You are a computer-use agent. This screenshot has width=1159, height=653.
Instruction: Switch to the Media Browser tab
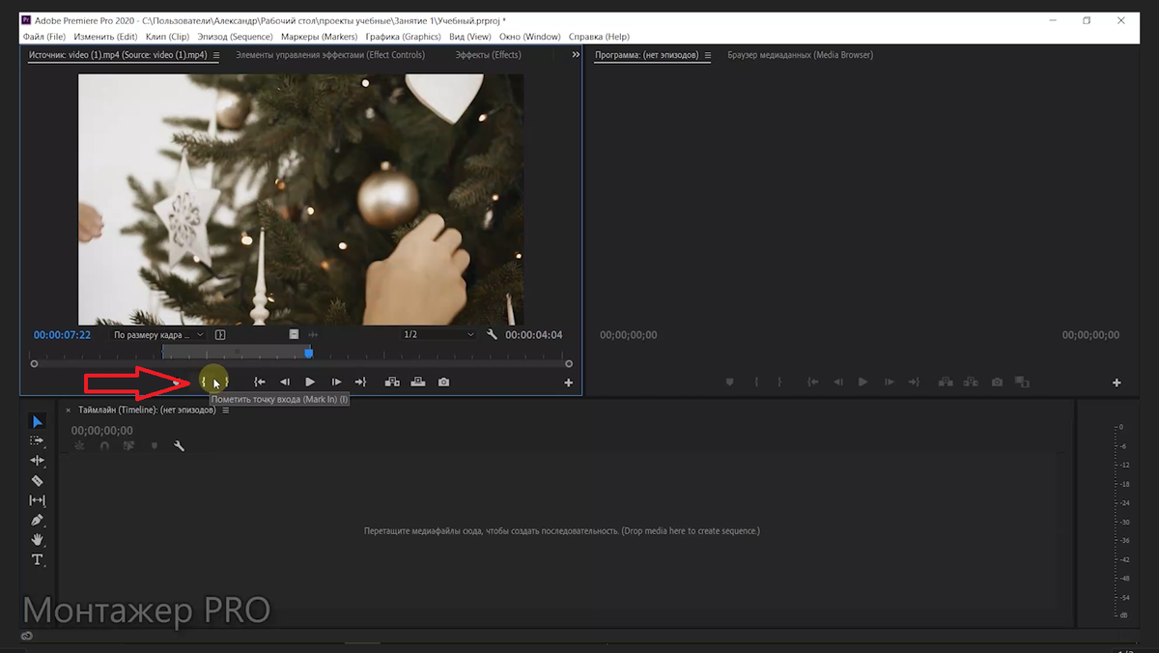tap(800, 55)
